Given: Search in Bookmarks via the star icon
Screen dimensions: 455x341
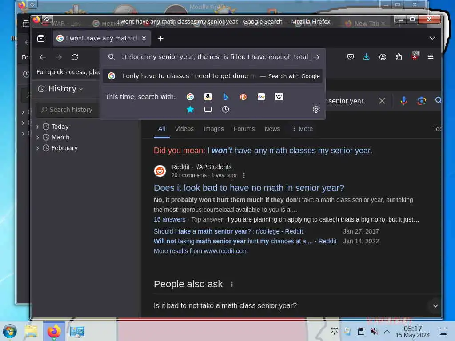Looking at the screenshot, I should 190,109.
